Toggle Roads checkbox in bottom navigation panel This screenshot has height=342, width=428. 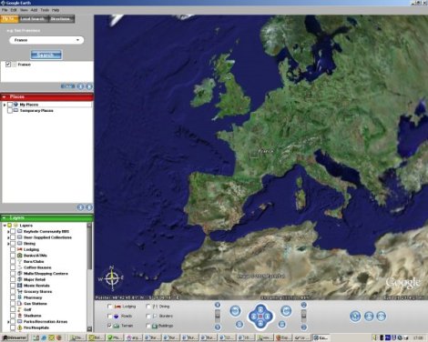[x=109, y=317]
